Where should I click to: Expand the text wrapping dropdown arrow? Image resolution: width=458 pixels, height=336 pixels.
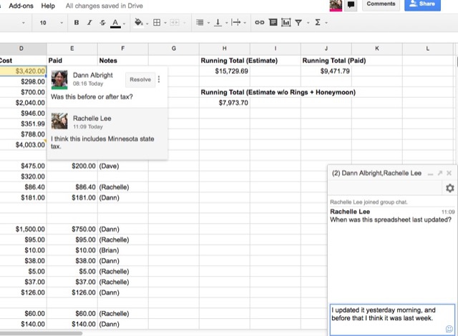click(245, 23)
